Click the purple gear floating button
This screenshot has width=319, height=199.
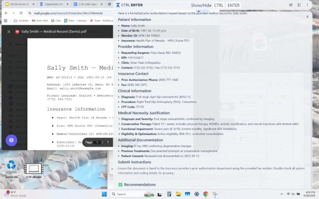pyautogui.click(x=12, y=140)
